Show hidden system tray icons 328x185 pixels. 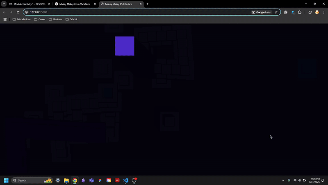click(x=282, y=180)
